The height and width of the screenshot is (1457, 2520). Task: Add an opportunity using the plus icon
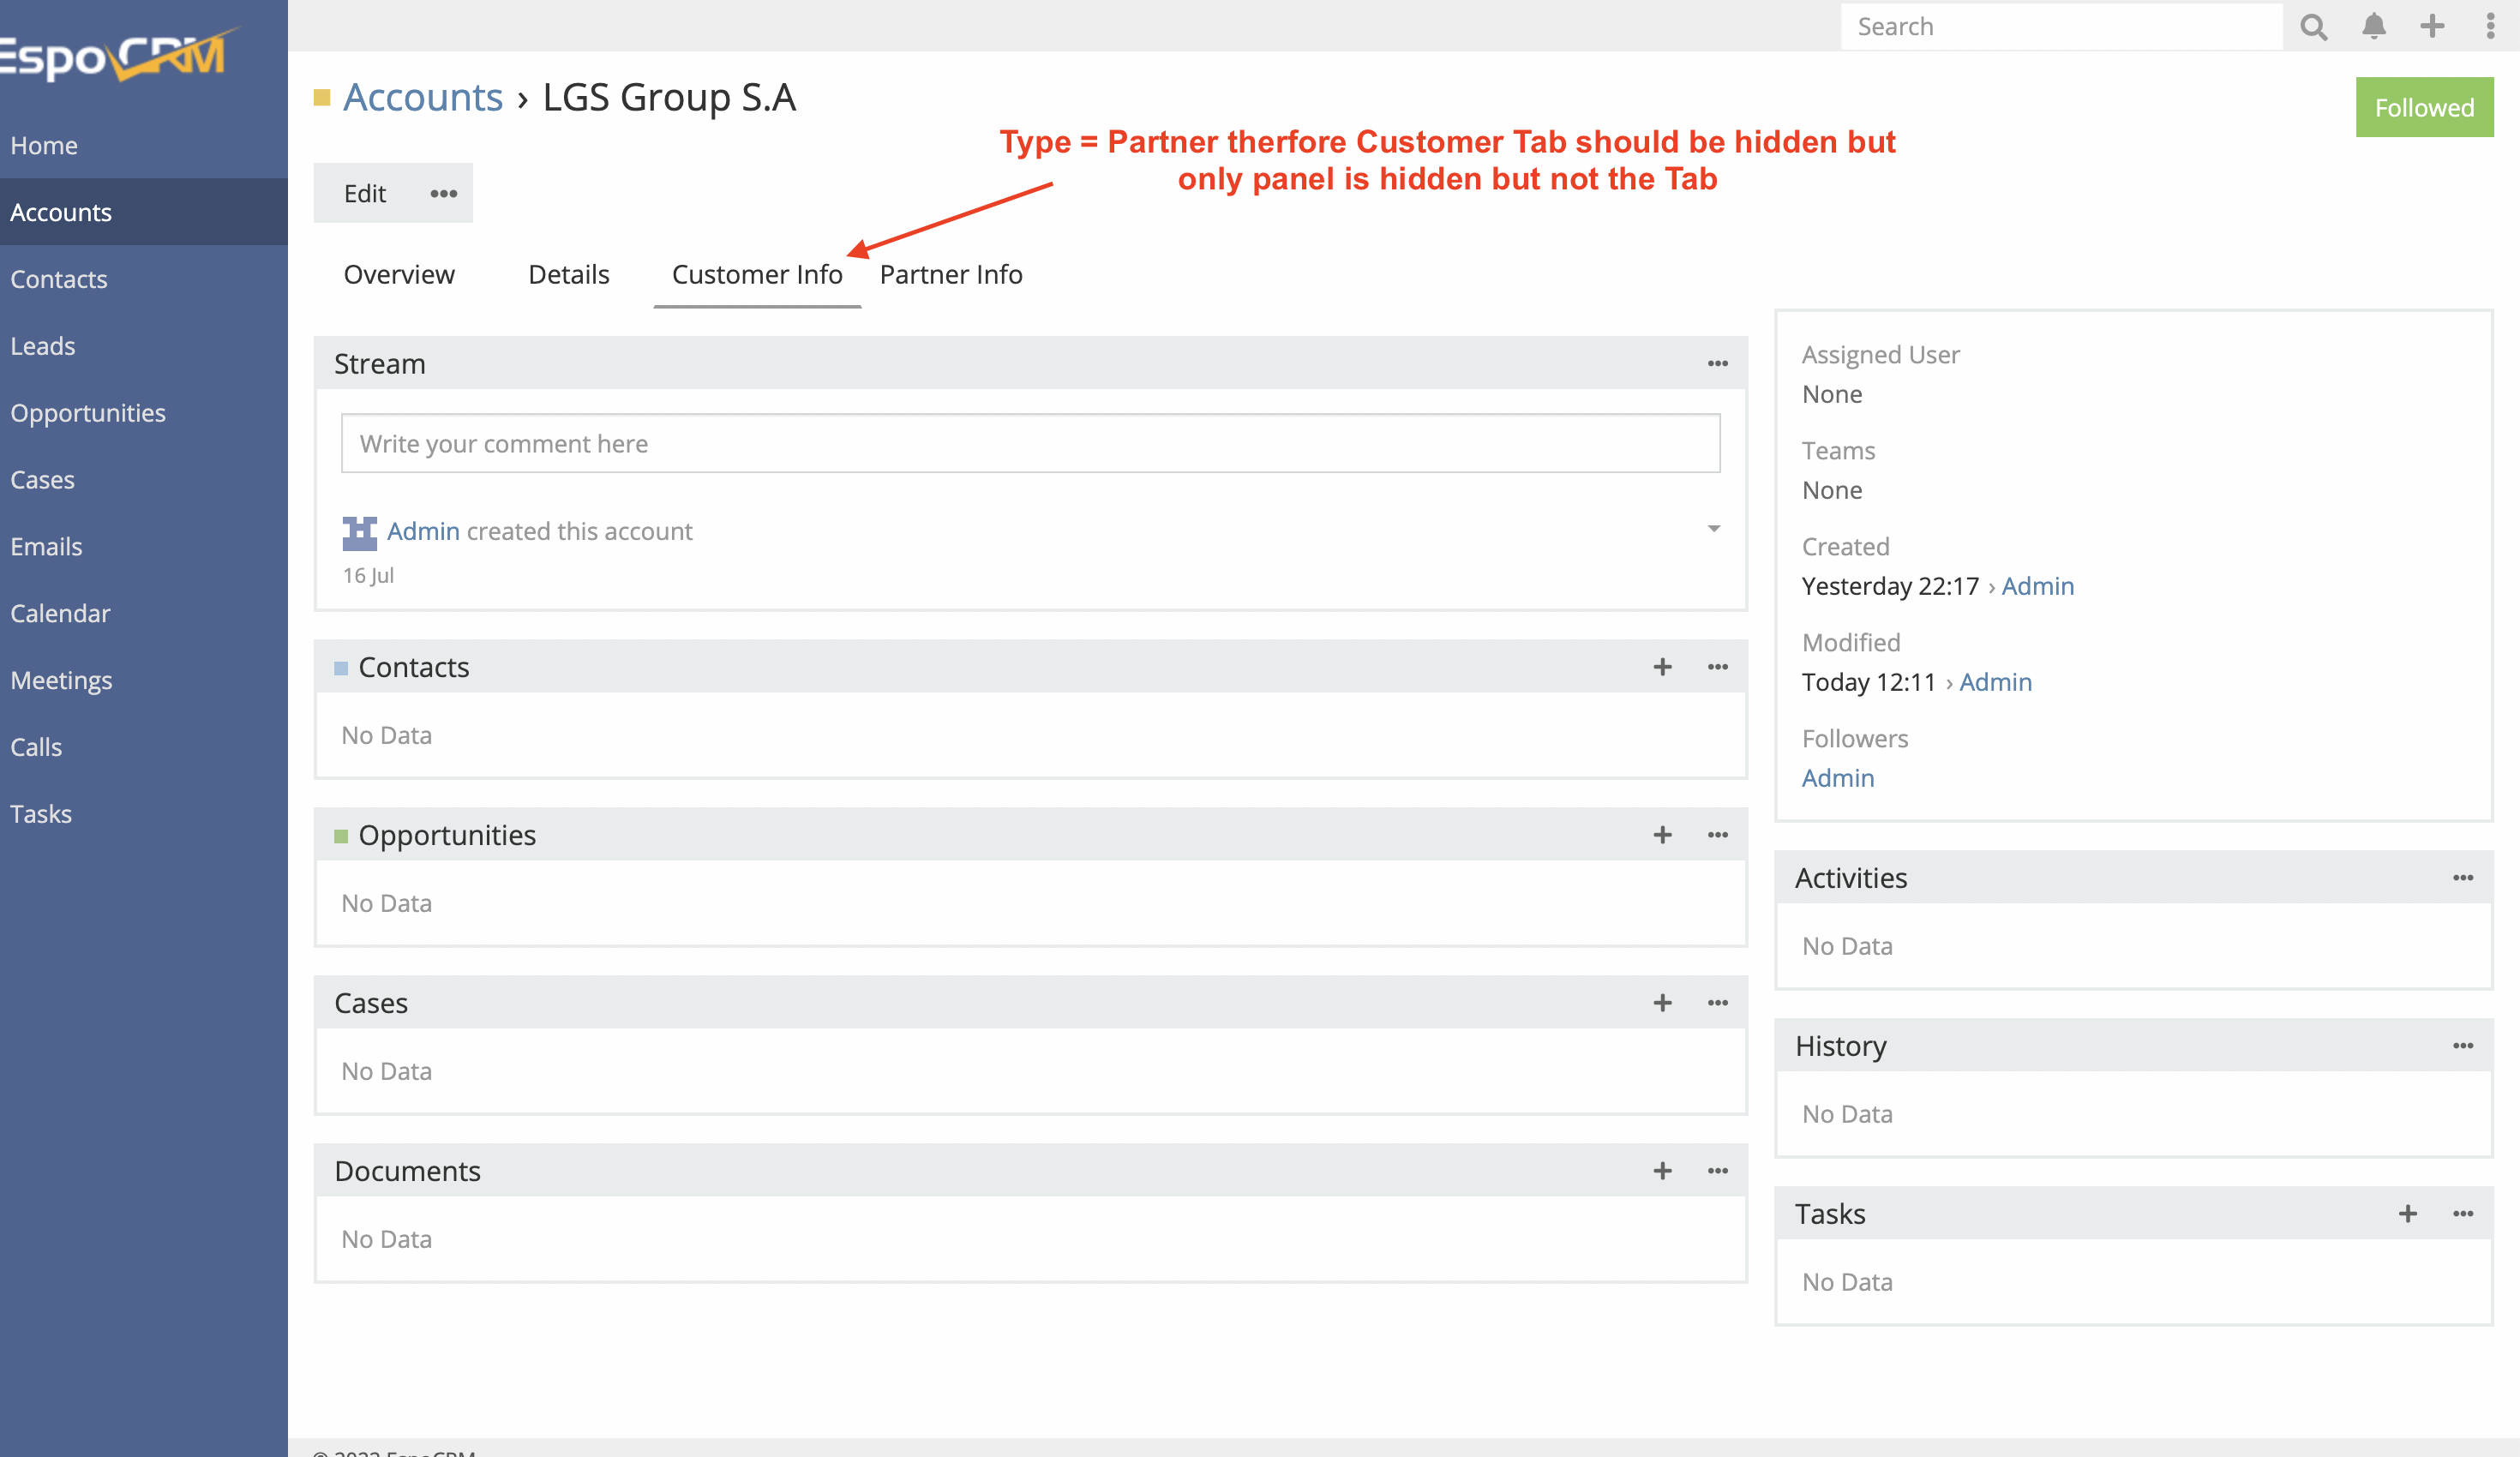pos(1663,835)
